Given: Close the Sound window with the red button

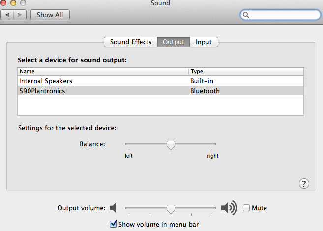Looking at the screenshot, I should click(x=3, y=2).
